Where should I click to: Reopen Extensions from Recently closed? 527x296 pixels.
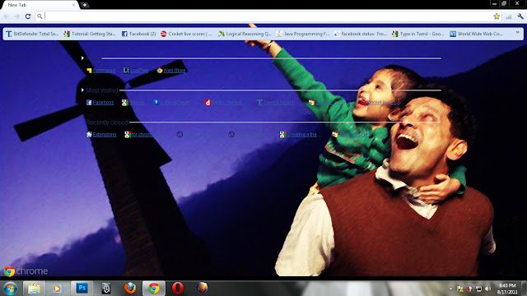pyautogui.click(x=101, y=135)
